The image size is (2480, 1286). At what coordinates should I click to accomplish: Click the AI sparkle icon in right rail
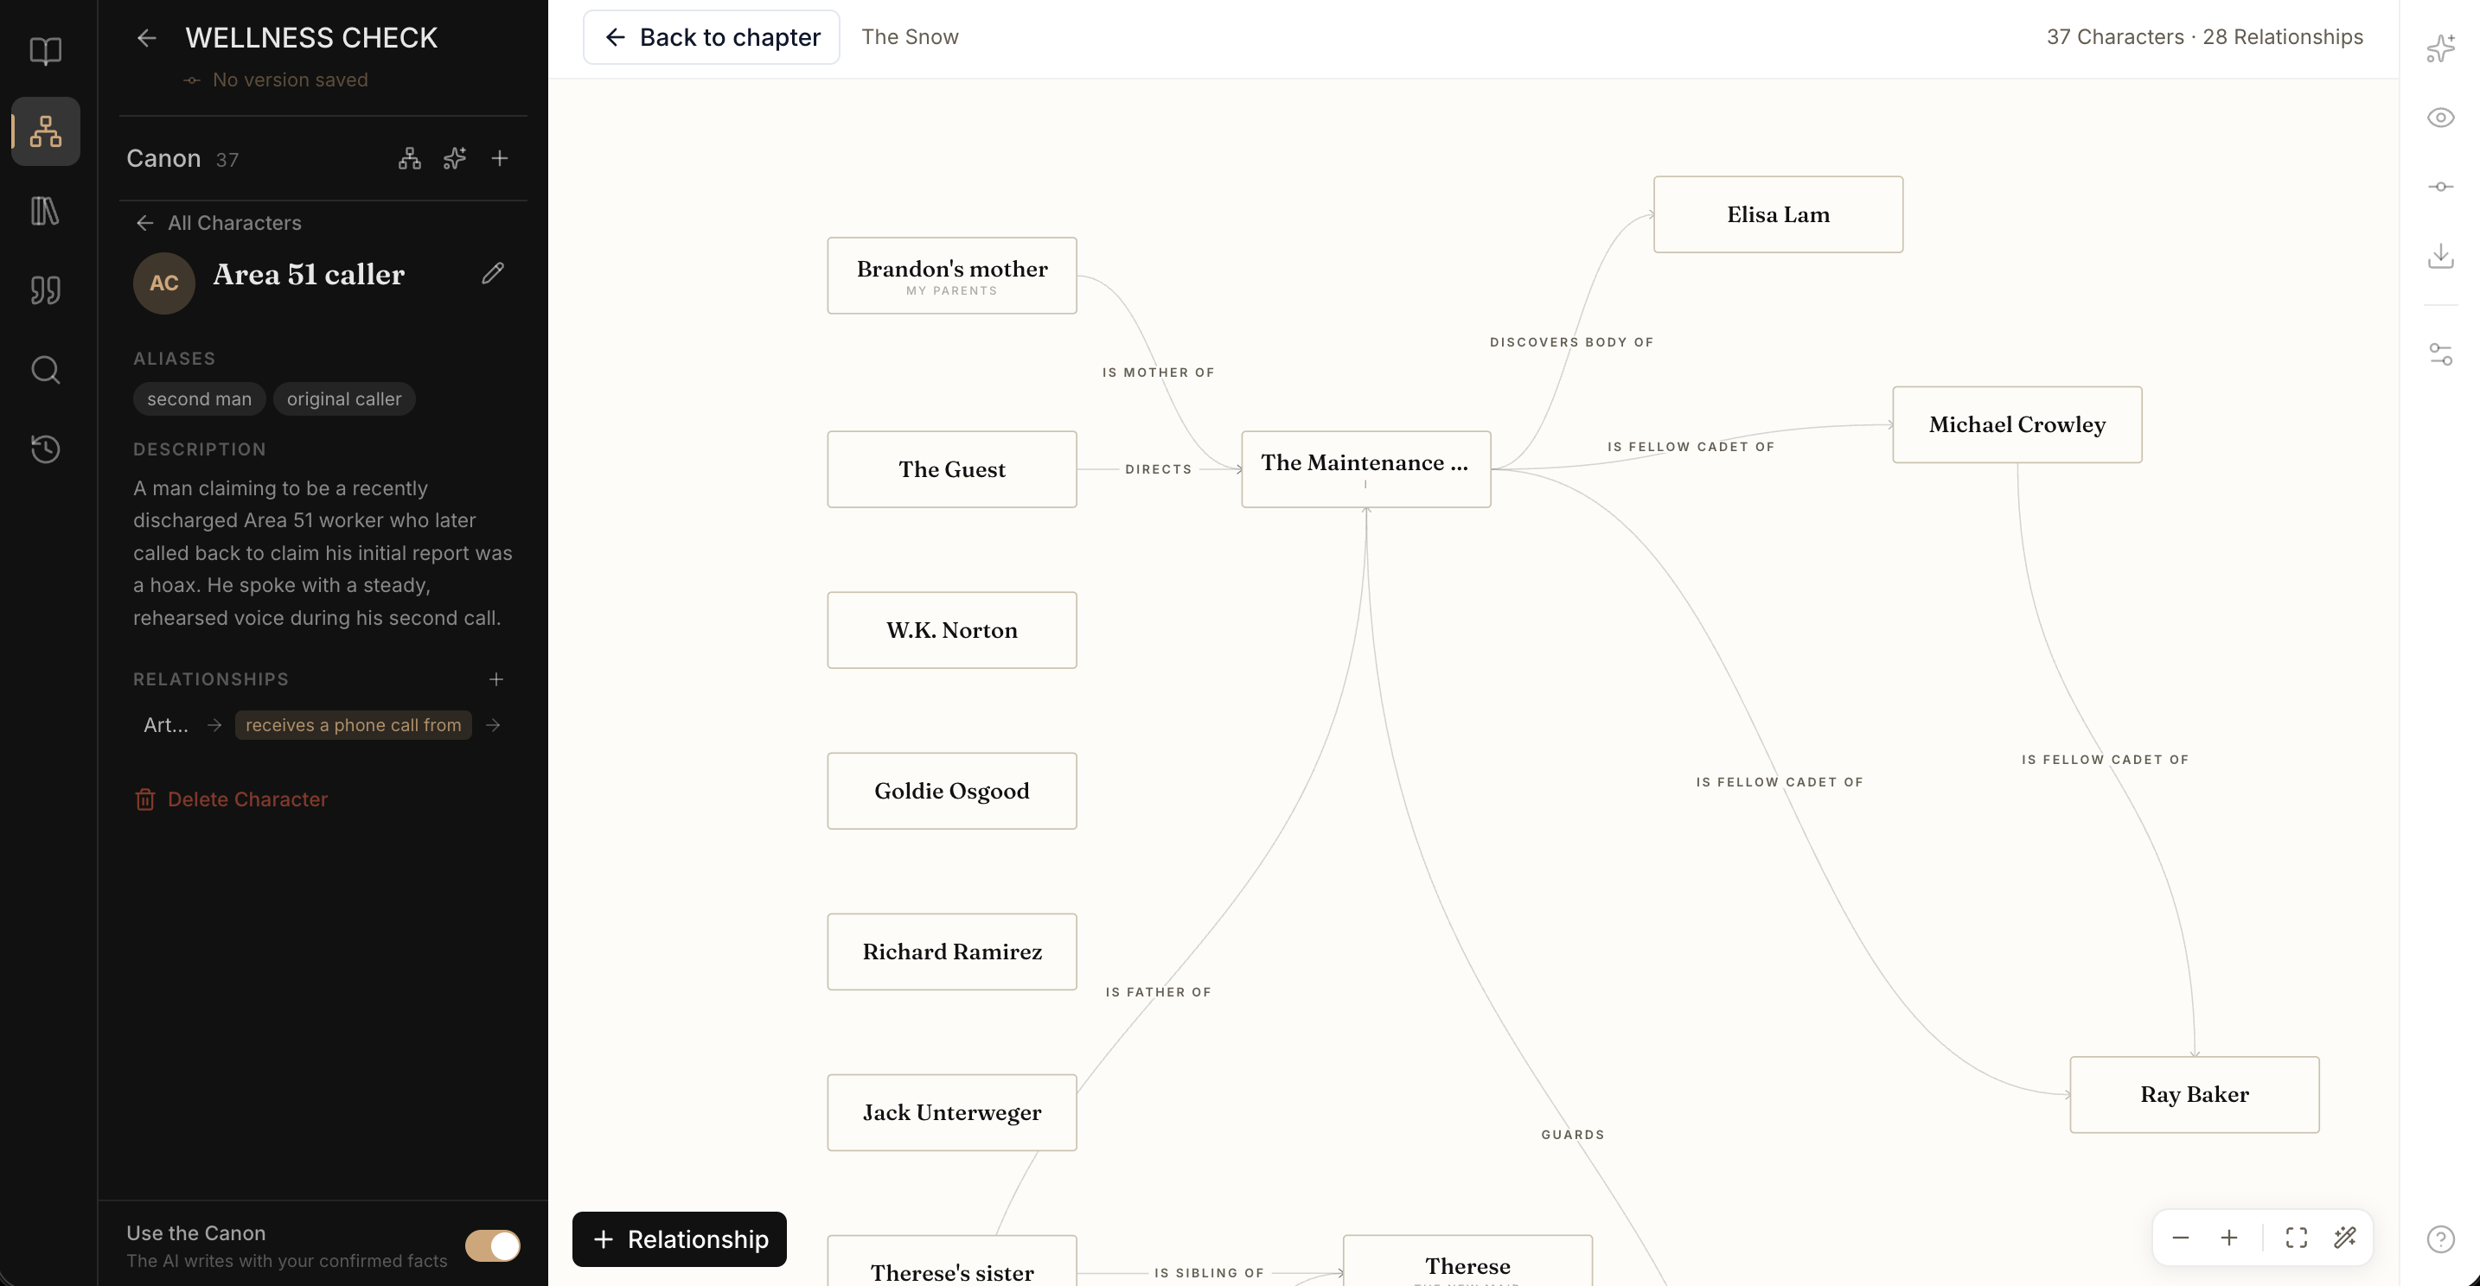click(2440, 48)
